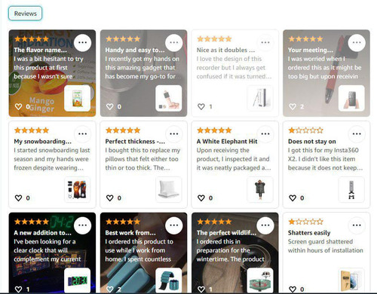Click ellipsis icon on 'My snowboarding' review
Image resolution: width=377 pixels, height=294 pixels.
[x=82, y=133]
